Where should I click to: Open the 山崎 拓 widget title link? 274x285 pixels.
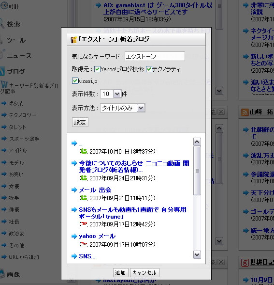click(262, 112)
